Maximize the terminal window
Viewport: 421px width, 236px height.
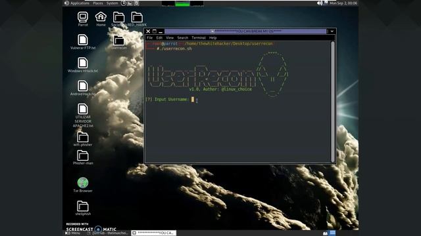click(x=155, y=31)
